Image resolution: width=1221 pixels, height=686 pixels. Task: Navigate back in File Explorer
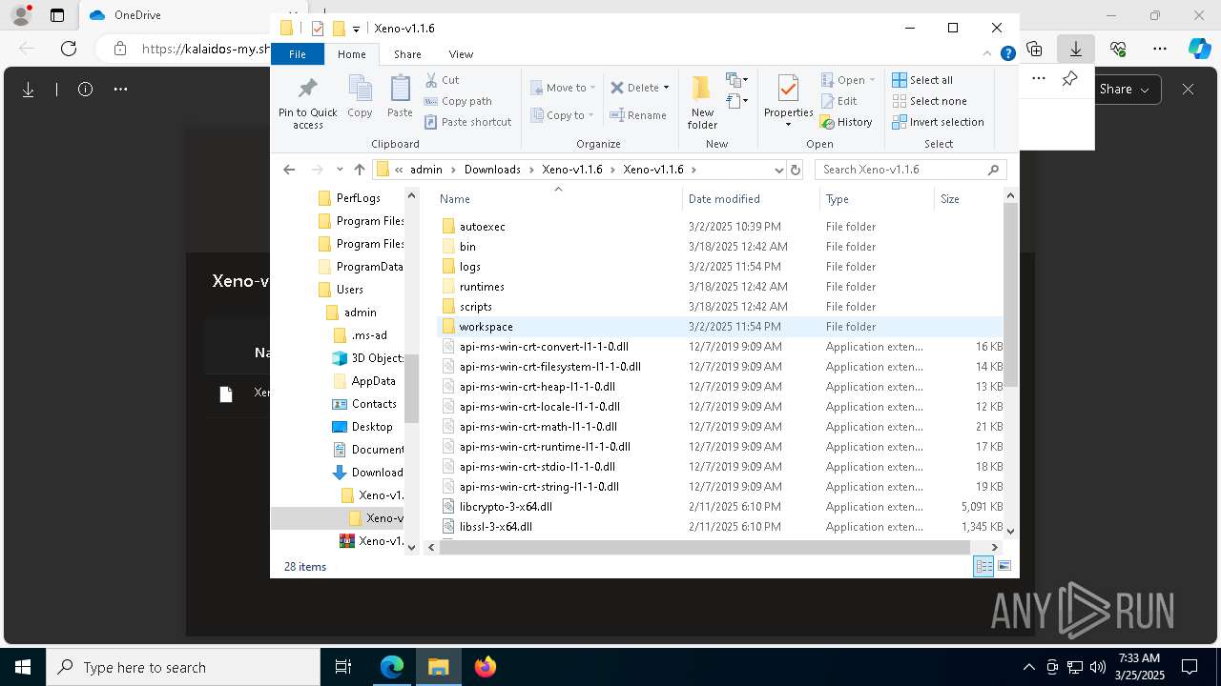[289, 170]
